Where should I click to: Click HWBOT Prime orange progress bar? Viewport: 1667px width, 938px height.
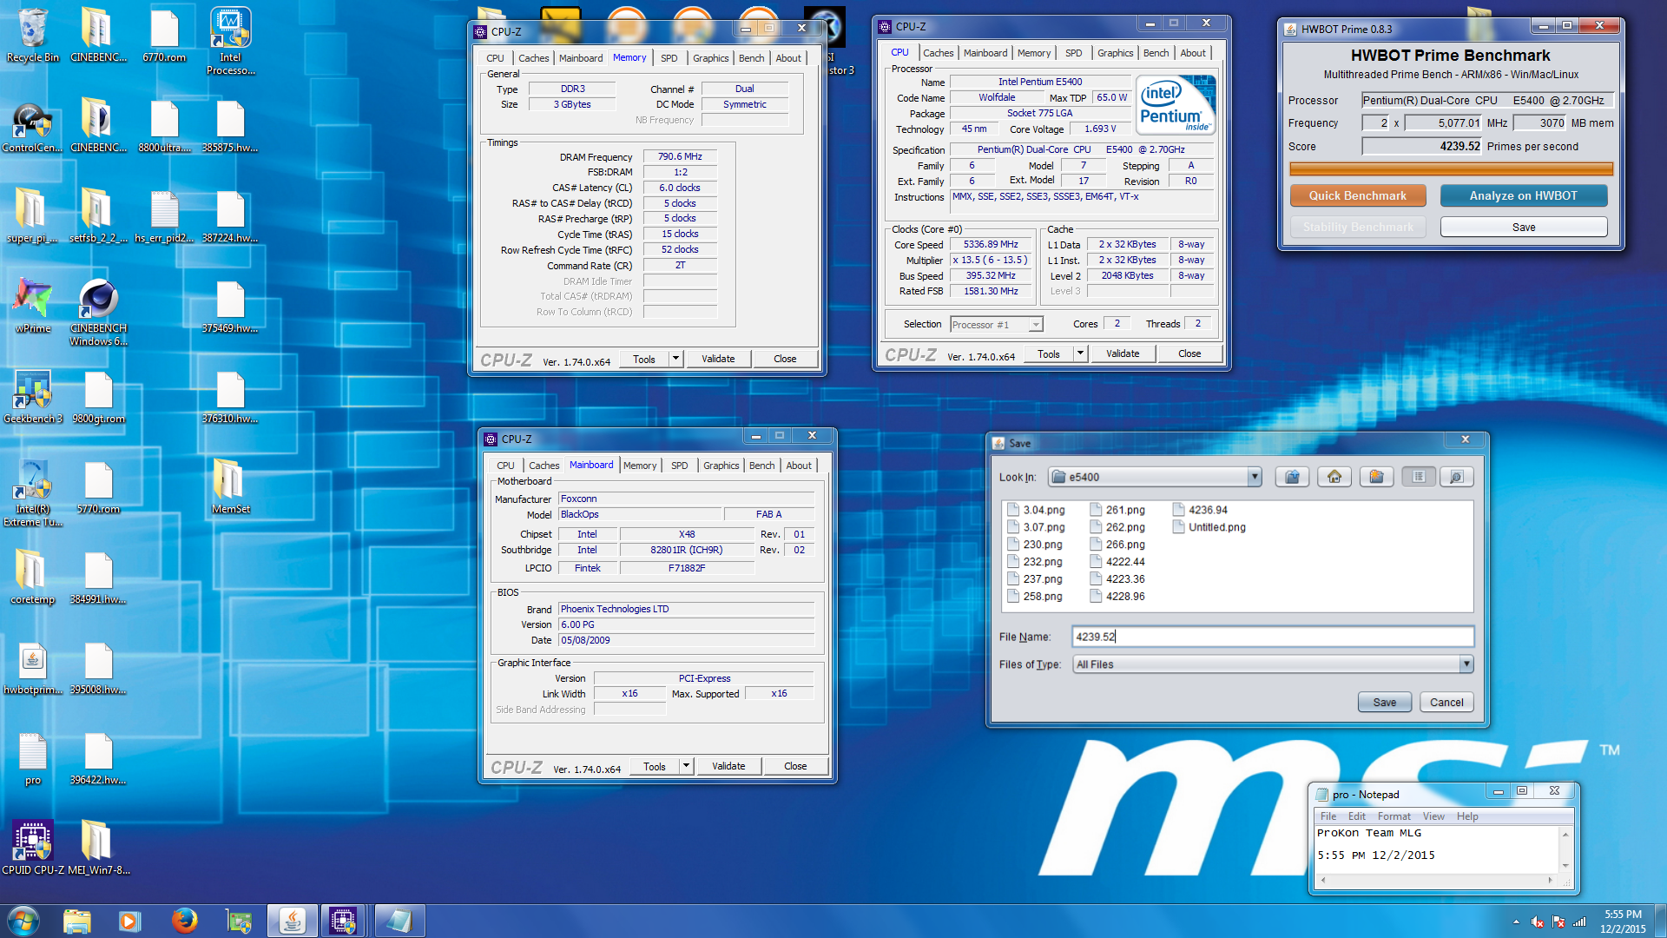pos(1451,168)
